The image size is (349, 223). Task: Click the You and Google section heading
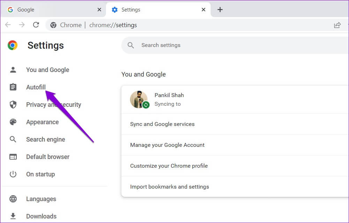(x=144, y=74)
